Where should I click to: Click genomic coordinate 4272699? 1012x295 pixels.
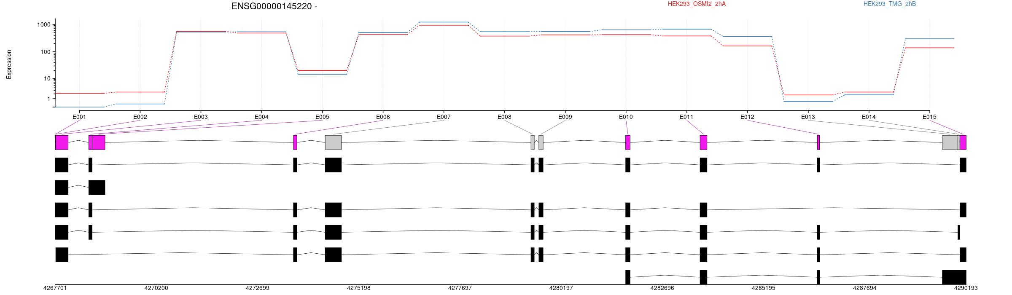(257, 288)
